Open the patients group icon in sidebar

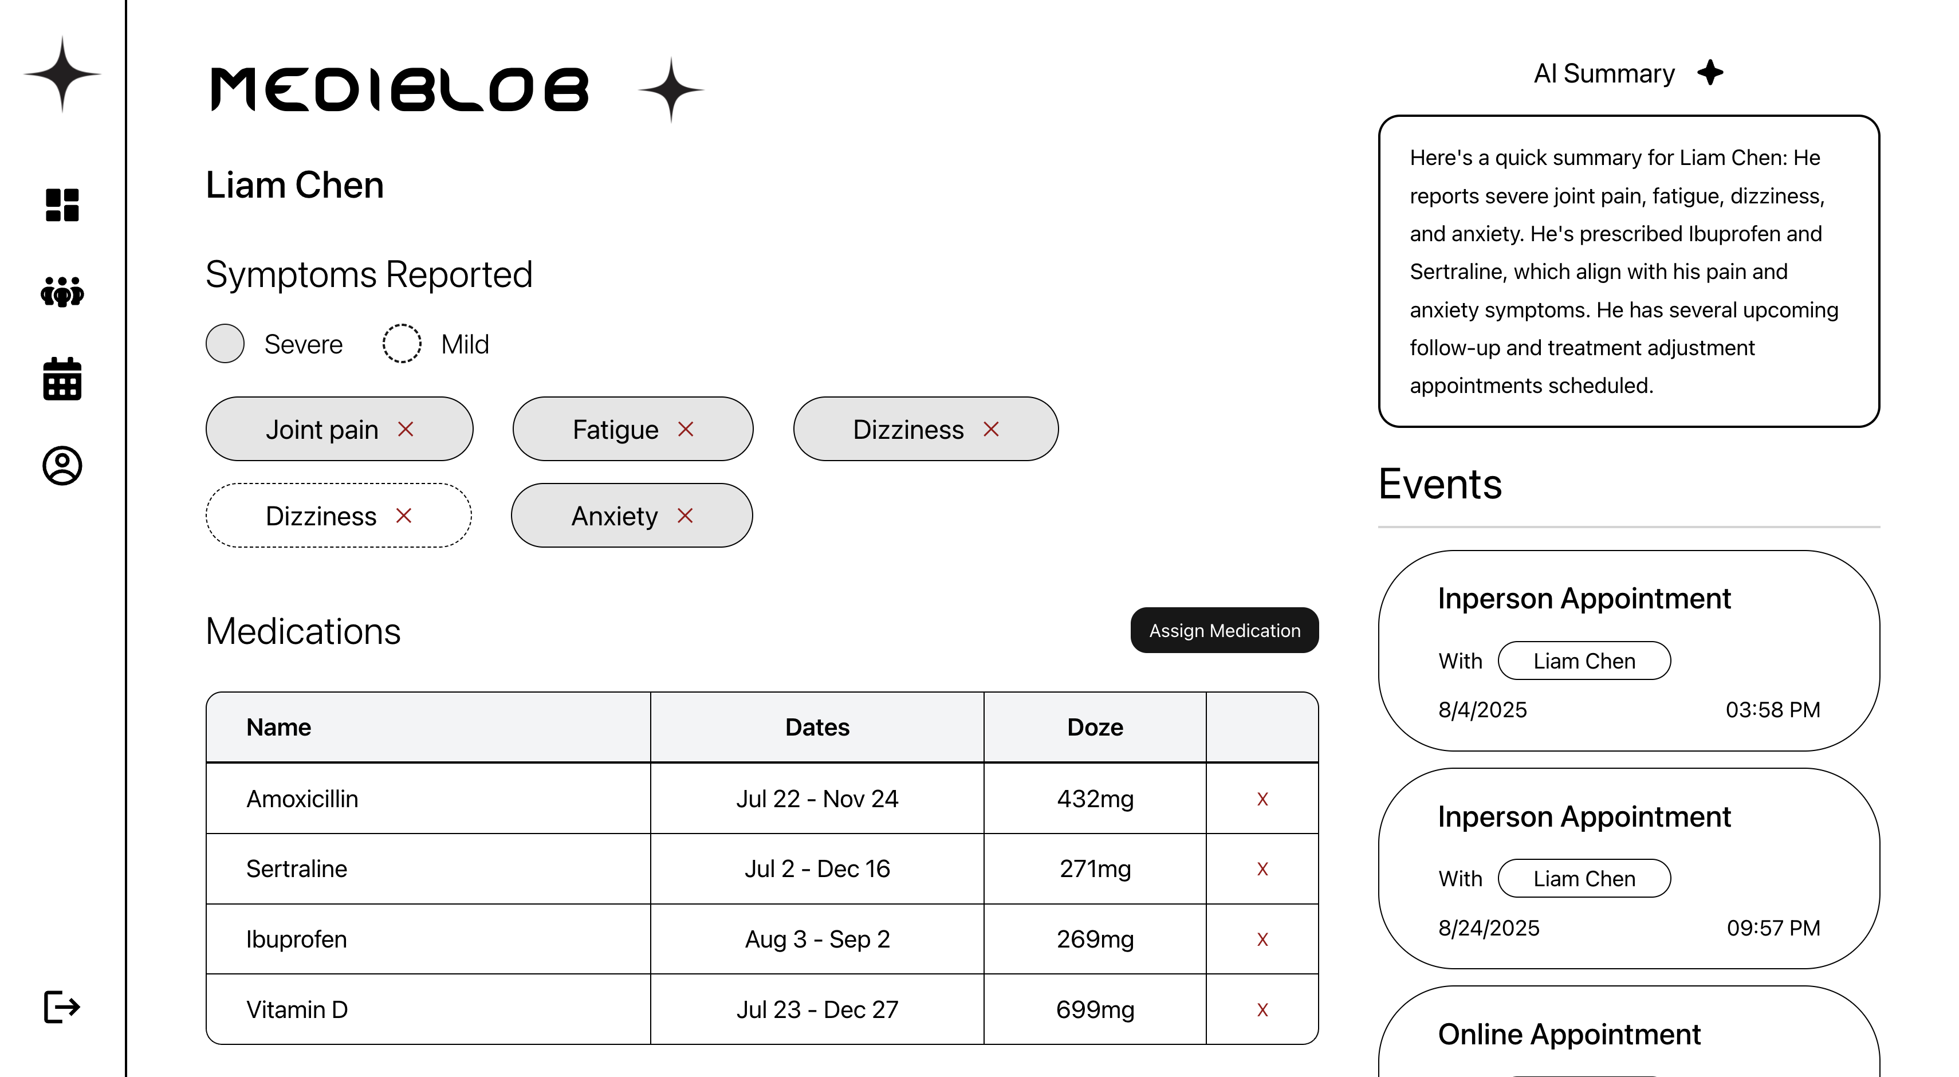click(62, 292)
